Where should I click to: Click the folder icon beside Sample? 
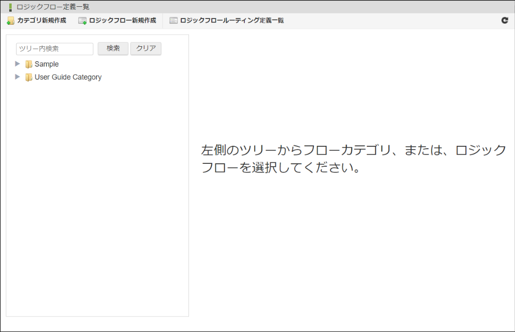click(x=28, y=64)
